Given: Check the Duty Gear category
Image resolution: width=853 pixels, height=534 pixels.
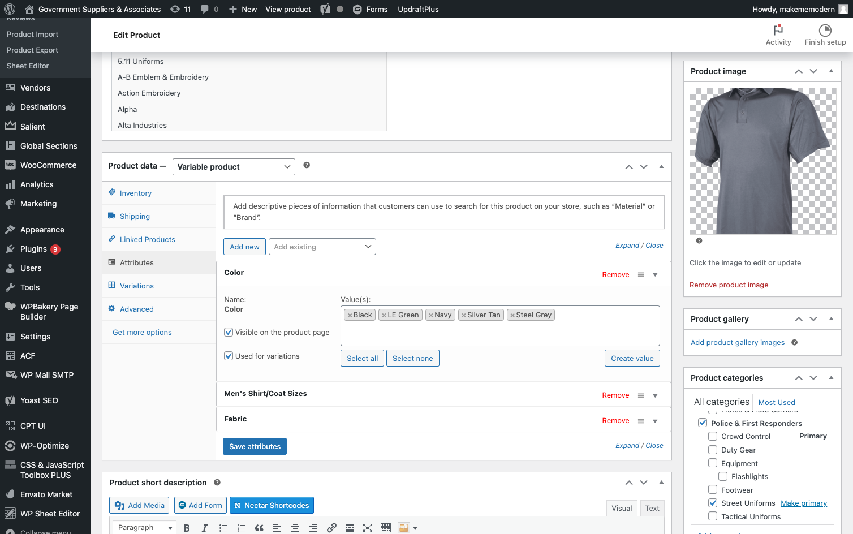Looking at the screenshot, I should 713,450.
